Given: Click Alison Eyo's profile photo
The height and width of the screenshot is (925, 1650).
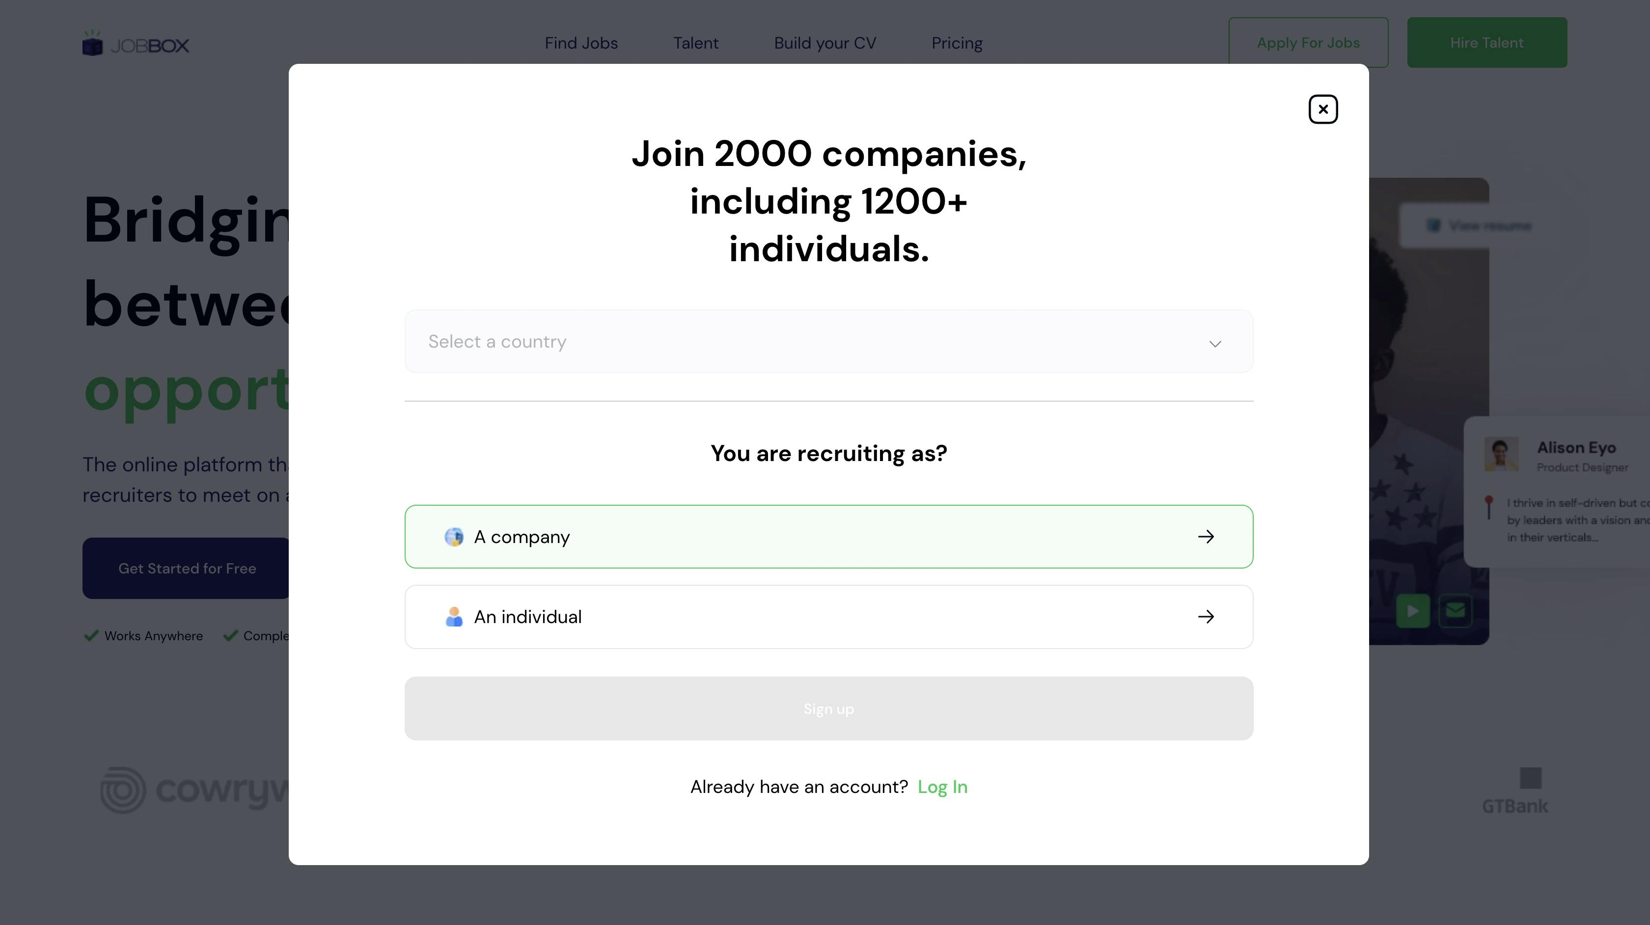Looking at the screenshot, I should (1501, 454).
